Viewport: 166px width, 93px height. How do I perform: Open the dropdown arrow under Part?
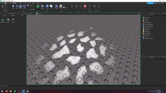[47, 10]
